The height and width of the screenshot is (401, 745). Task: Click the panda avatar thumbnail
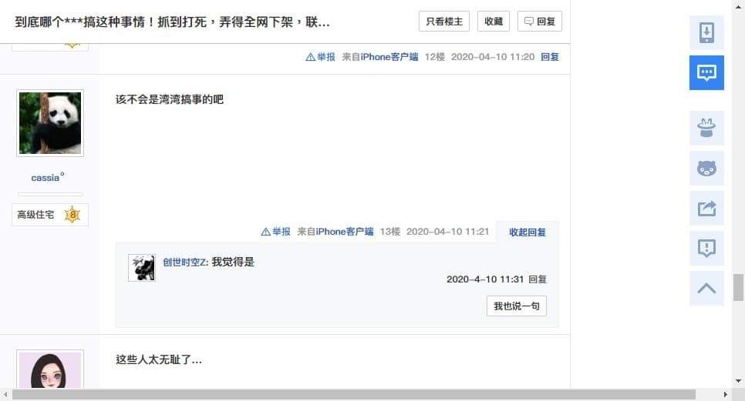tap(50, 123)
